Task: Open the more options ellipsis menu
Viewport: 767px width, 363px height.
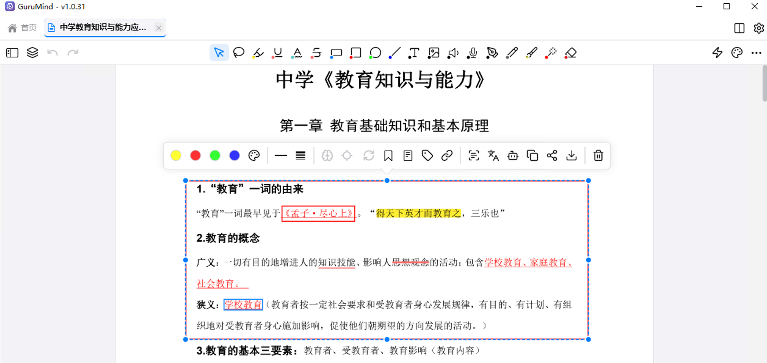Action: tap(756, 53)
